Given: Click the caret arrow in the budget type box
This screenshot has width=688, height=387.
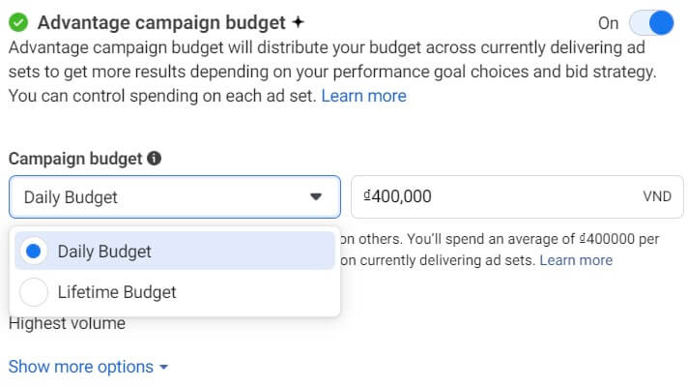Looking at the screenshot, I should (x=316, y=196).
